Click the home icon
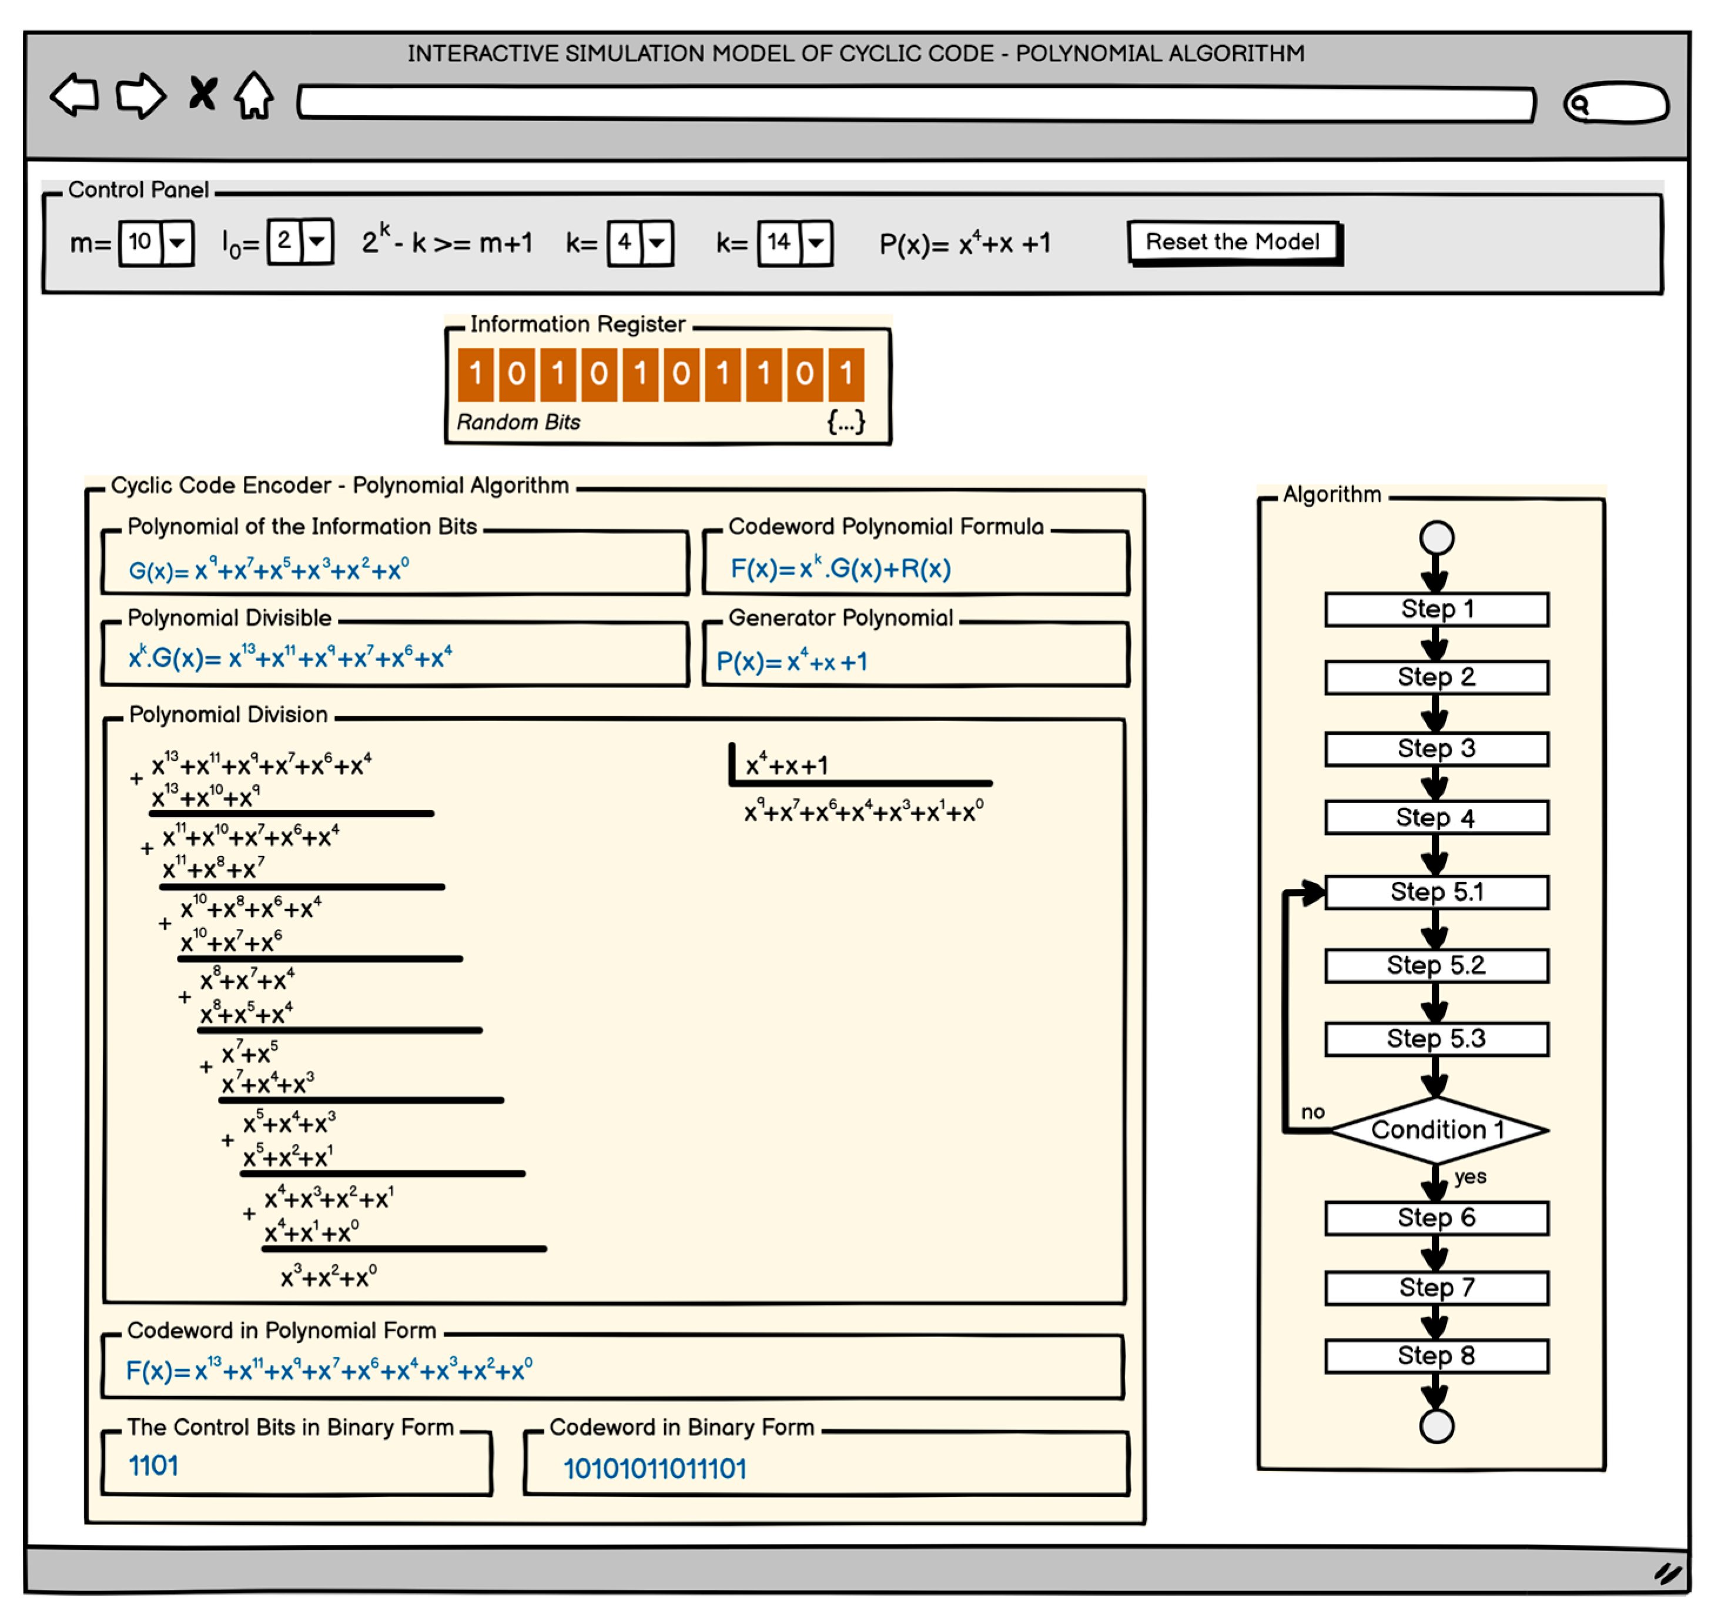 click(254, 95)
